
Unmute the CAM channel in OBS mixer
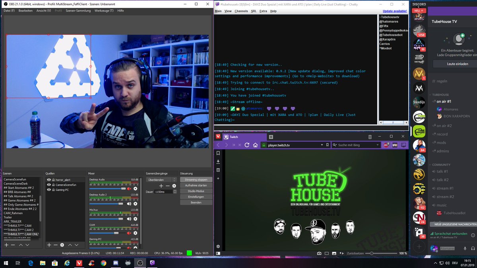129,233
